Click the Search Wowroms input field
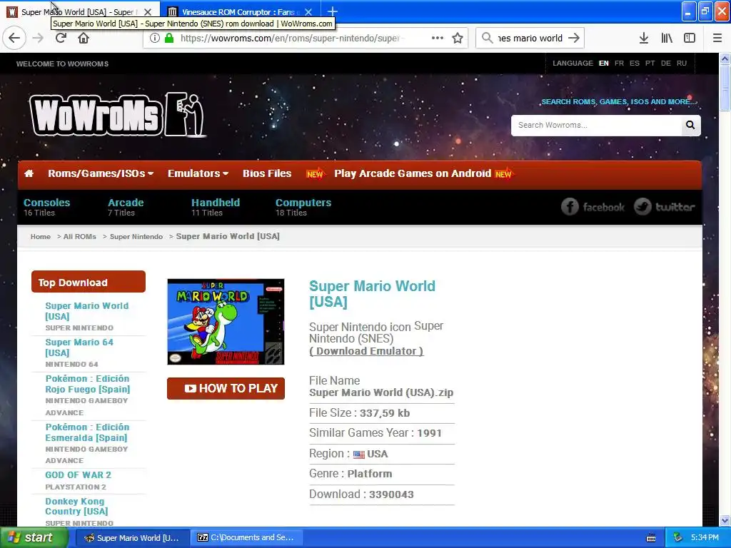Image resolution: width=731 pixels, height=548 pixels. pos(596,125)
